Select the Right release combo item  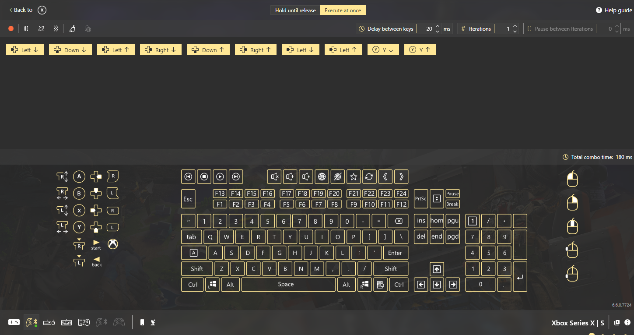pyautogui.click(x=256, y=49)
